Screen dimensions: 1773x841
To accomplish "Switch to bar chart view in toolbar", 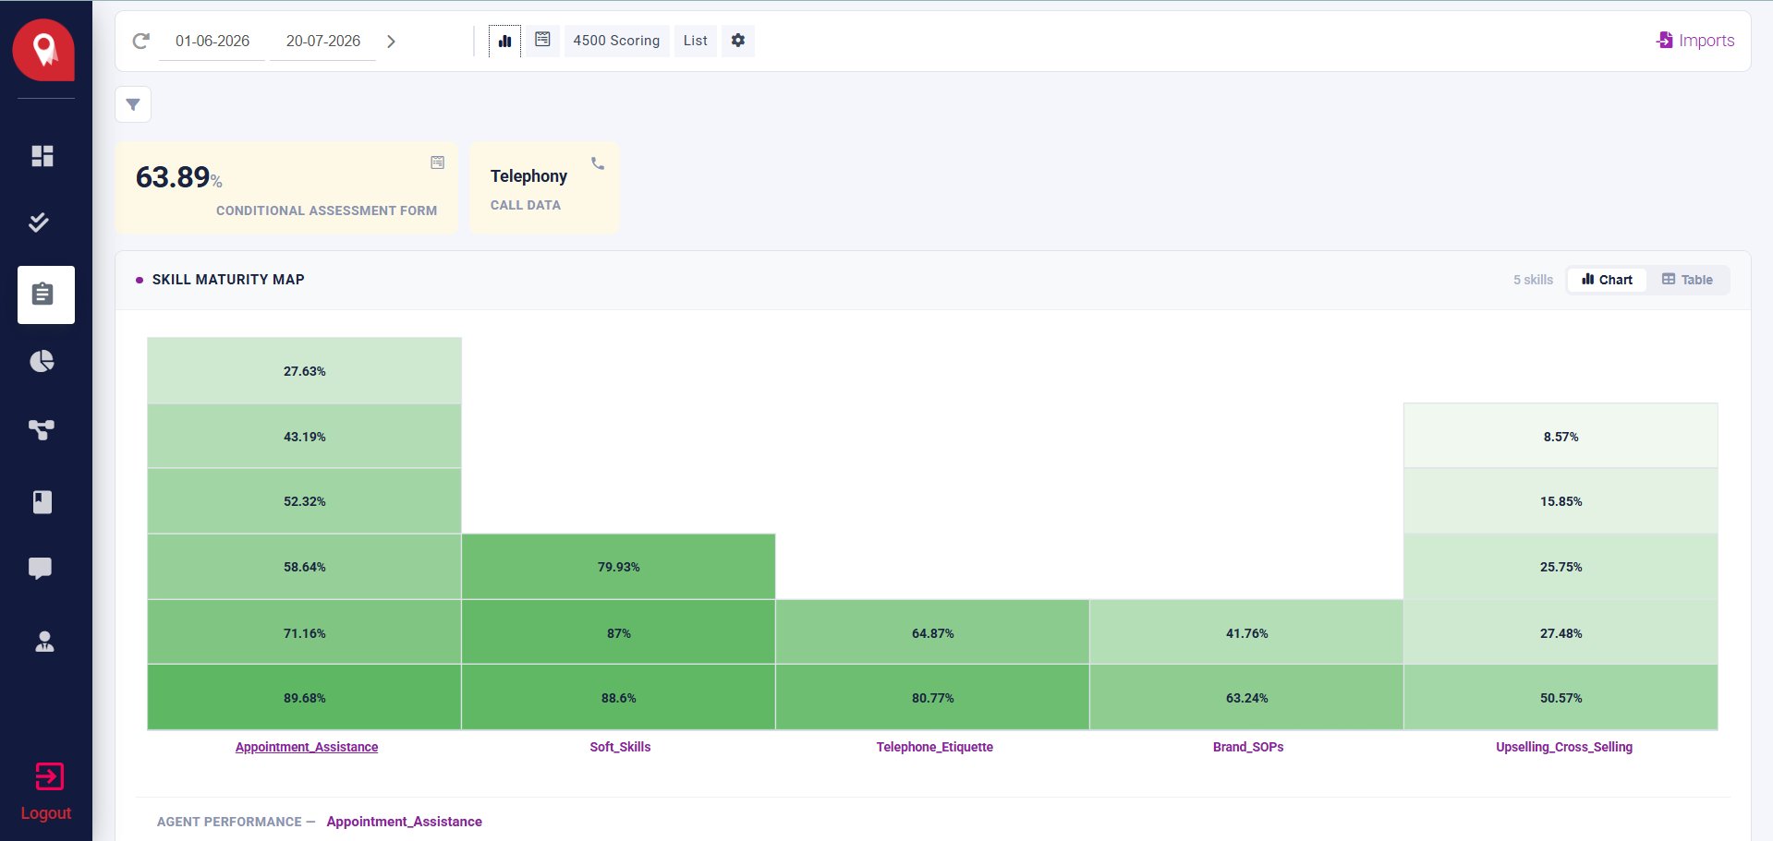I will 504,41.
